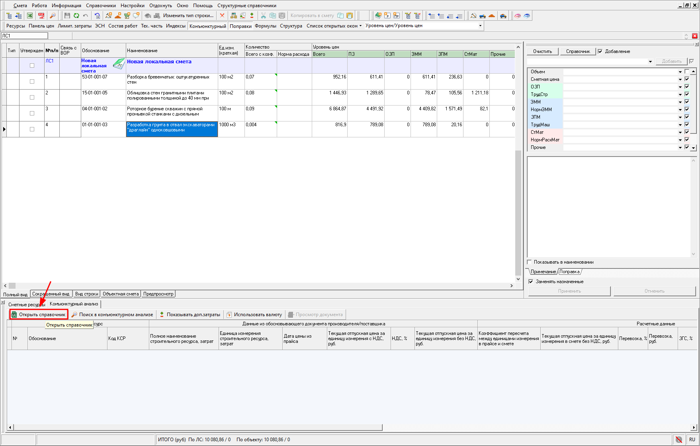Screen dimensions: 700x446
Task: Enable Показывать в наименовании checkbox
Action: [x=529, y=262]
